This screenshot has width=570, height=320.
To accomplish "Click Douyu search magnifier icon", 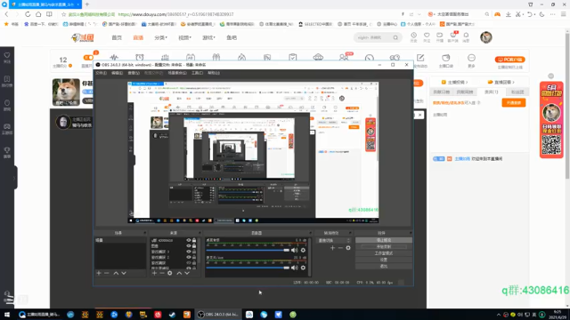I will click(x=395, y=37).
